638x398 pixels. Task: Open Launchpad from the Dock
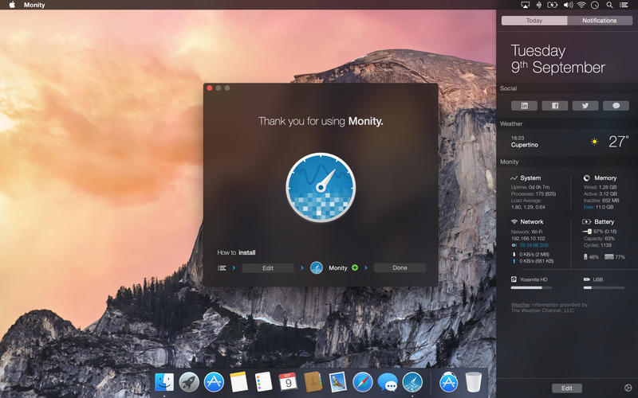click(x=189, y=382)
